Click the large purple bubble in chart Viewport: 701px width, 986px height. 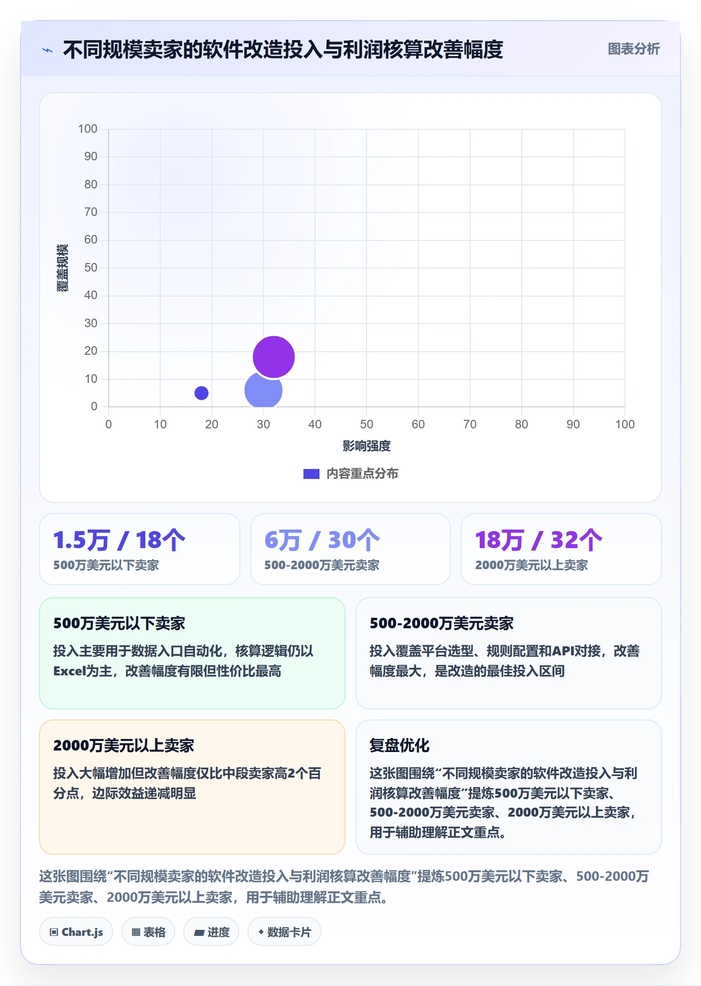point(273,357)
